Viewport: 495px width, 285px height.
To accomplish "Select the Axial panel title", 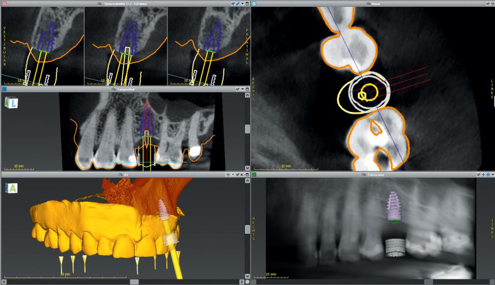I will (375, 4).
